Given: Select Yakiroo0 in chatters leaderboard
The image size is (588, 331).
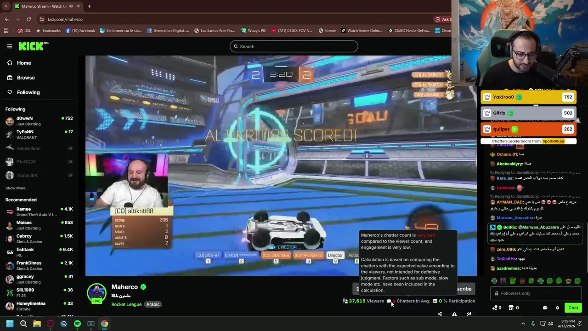Looking at the screenshot, I should click(x=528, y=97).
